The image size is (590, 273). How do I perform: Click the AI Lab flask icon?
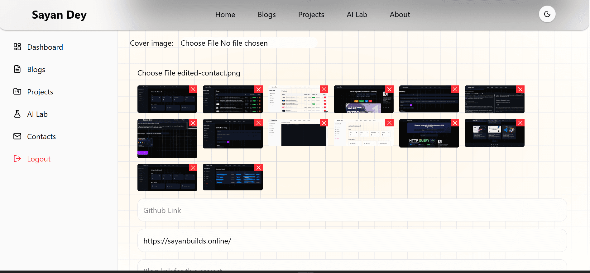(17, 114)
